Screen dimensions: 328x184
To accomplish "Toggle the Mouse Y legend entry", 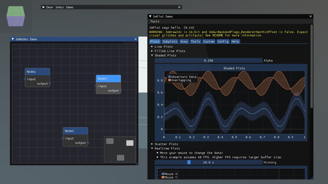I will 169,177.
